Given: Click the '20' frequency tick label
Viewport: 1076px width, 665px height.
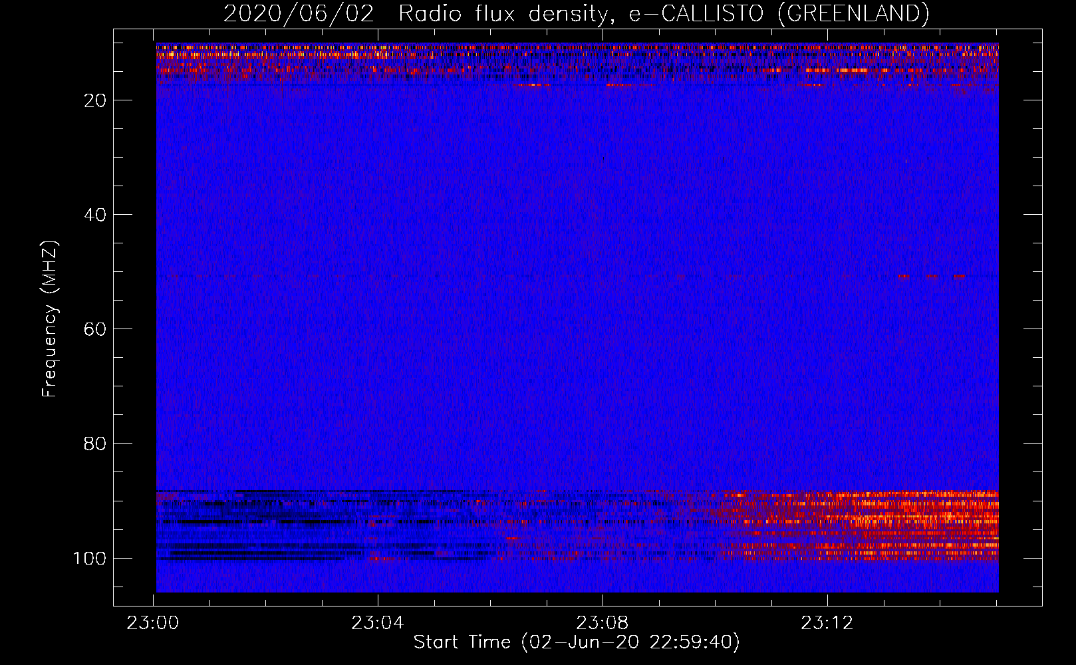Looking at the screenshot, I should [95, 100].
